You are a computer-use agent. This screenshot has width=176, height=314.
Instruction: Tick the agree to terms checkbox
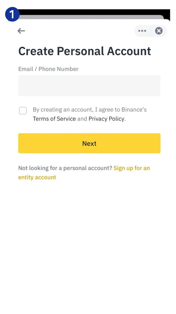click(x=23, y=111)
